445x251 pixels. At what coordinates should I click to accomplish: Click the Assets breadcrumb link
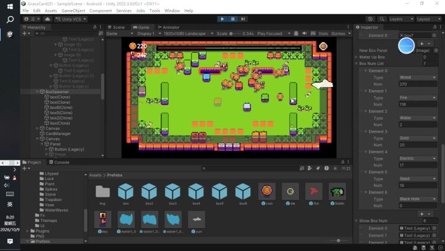(x=95, y=175)
